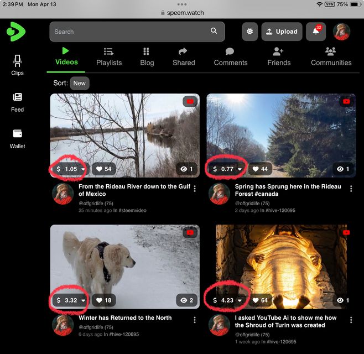Screen dimensions: 364x354
Task: Switch to the Communities tab
Action: click(331, 56)
